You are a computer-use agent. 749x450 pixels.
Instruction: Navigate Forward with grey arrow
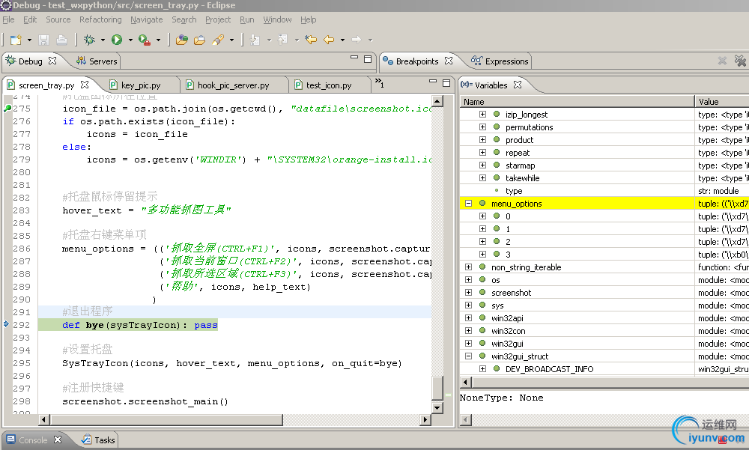(357, 40)
